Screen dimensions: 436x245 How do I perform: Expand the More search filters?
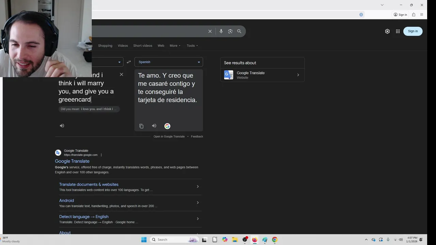175,46
